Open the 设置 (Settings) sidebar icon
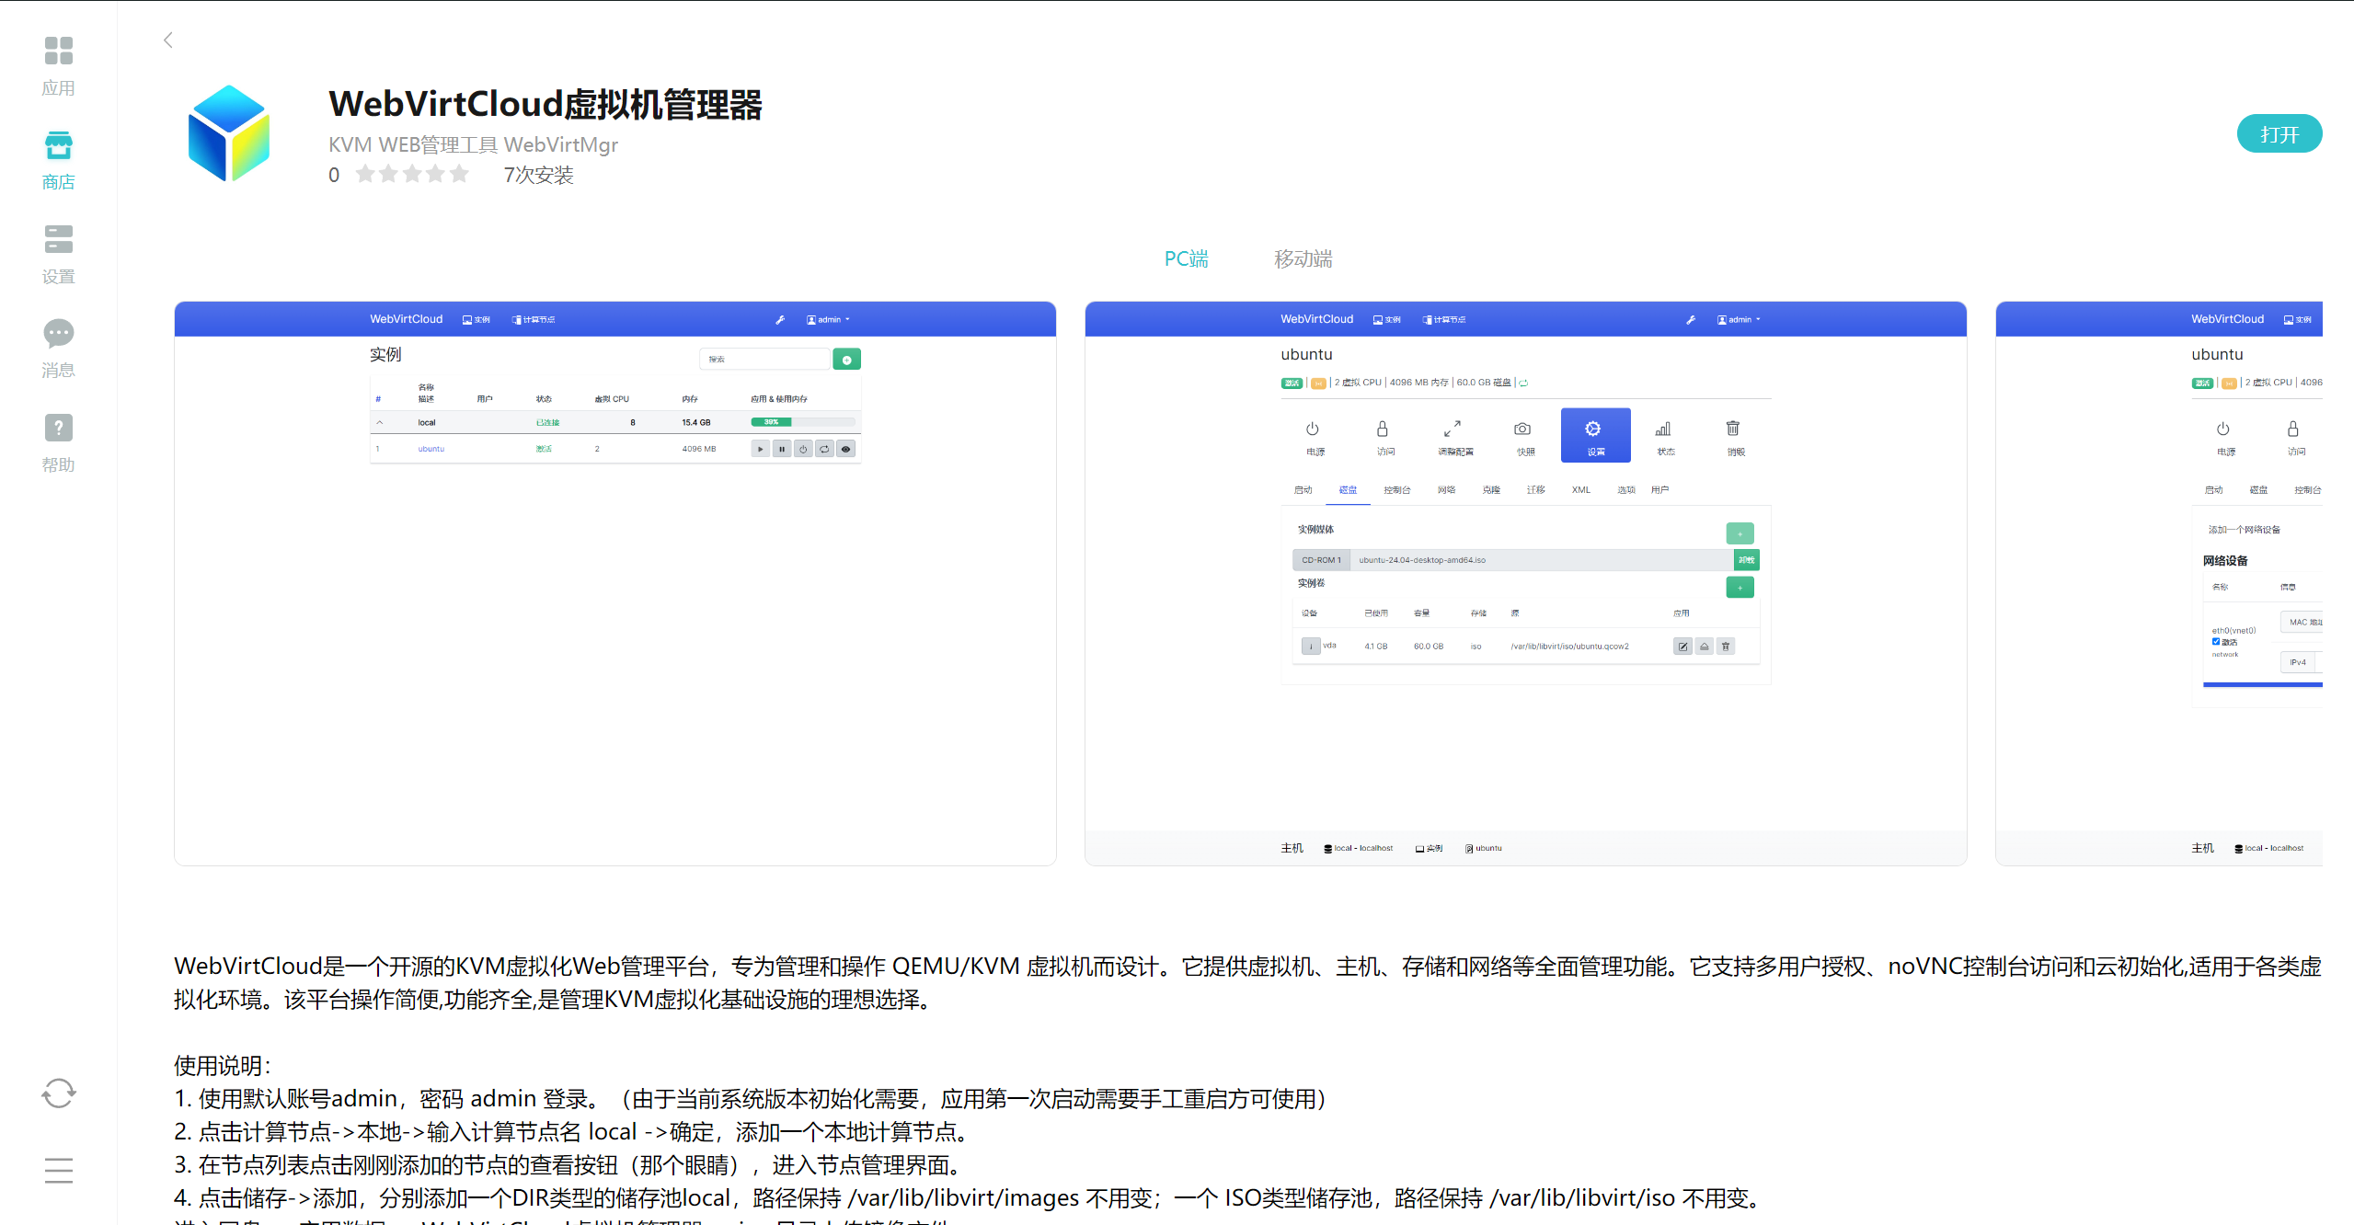Image resolution: width=2354 pixels, height=1225 pixels. pyautogui.click(x=58, y=239)
